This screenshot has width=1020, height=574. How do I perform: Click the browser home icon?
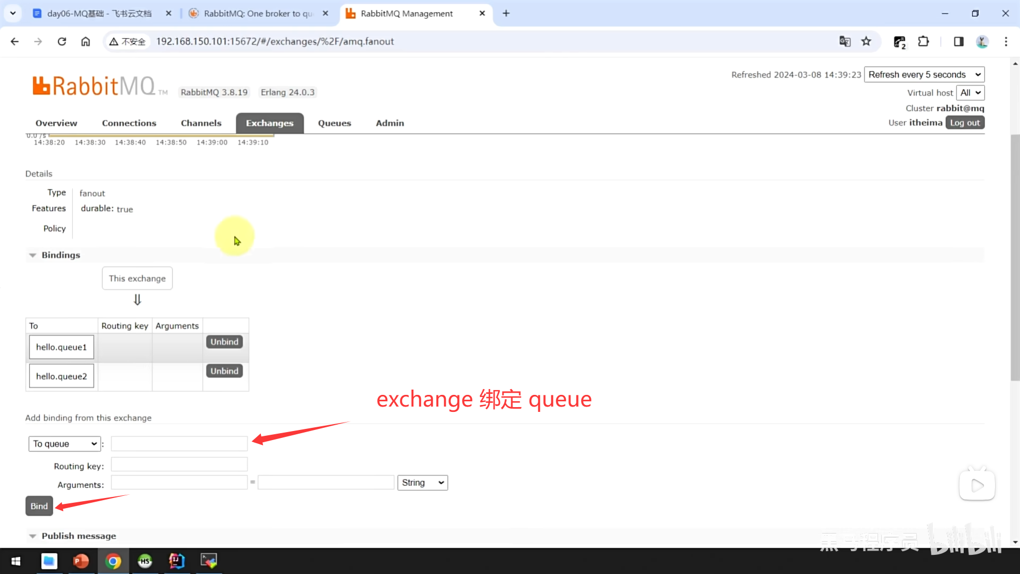click(x=86, y=41)
